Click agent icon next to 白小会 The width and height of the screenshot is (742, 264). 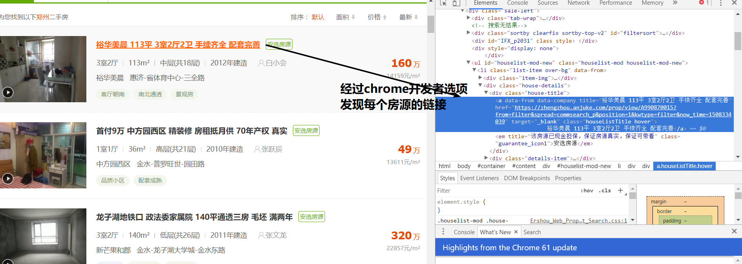(x=261, y=63)
